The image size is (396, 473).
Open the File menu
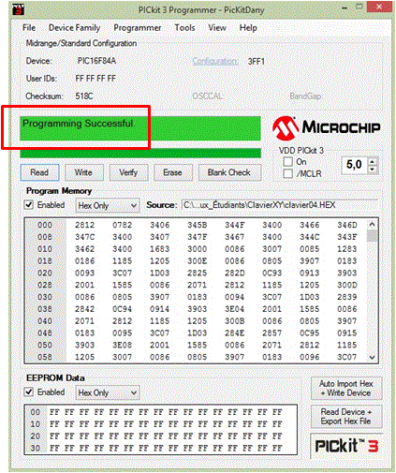coord(29,28)
